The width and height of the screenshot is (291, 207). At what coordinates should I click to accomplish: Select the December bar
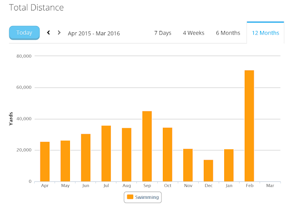(208, 171)
